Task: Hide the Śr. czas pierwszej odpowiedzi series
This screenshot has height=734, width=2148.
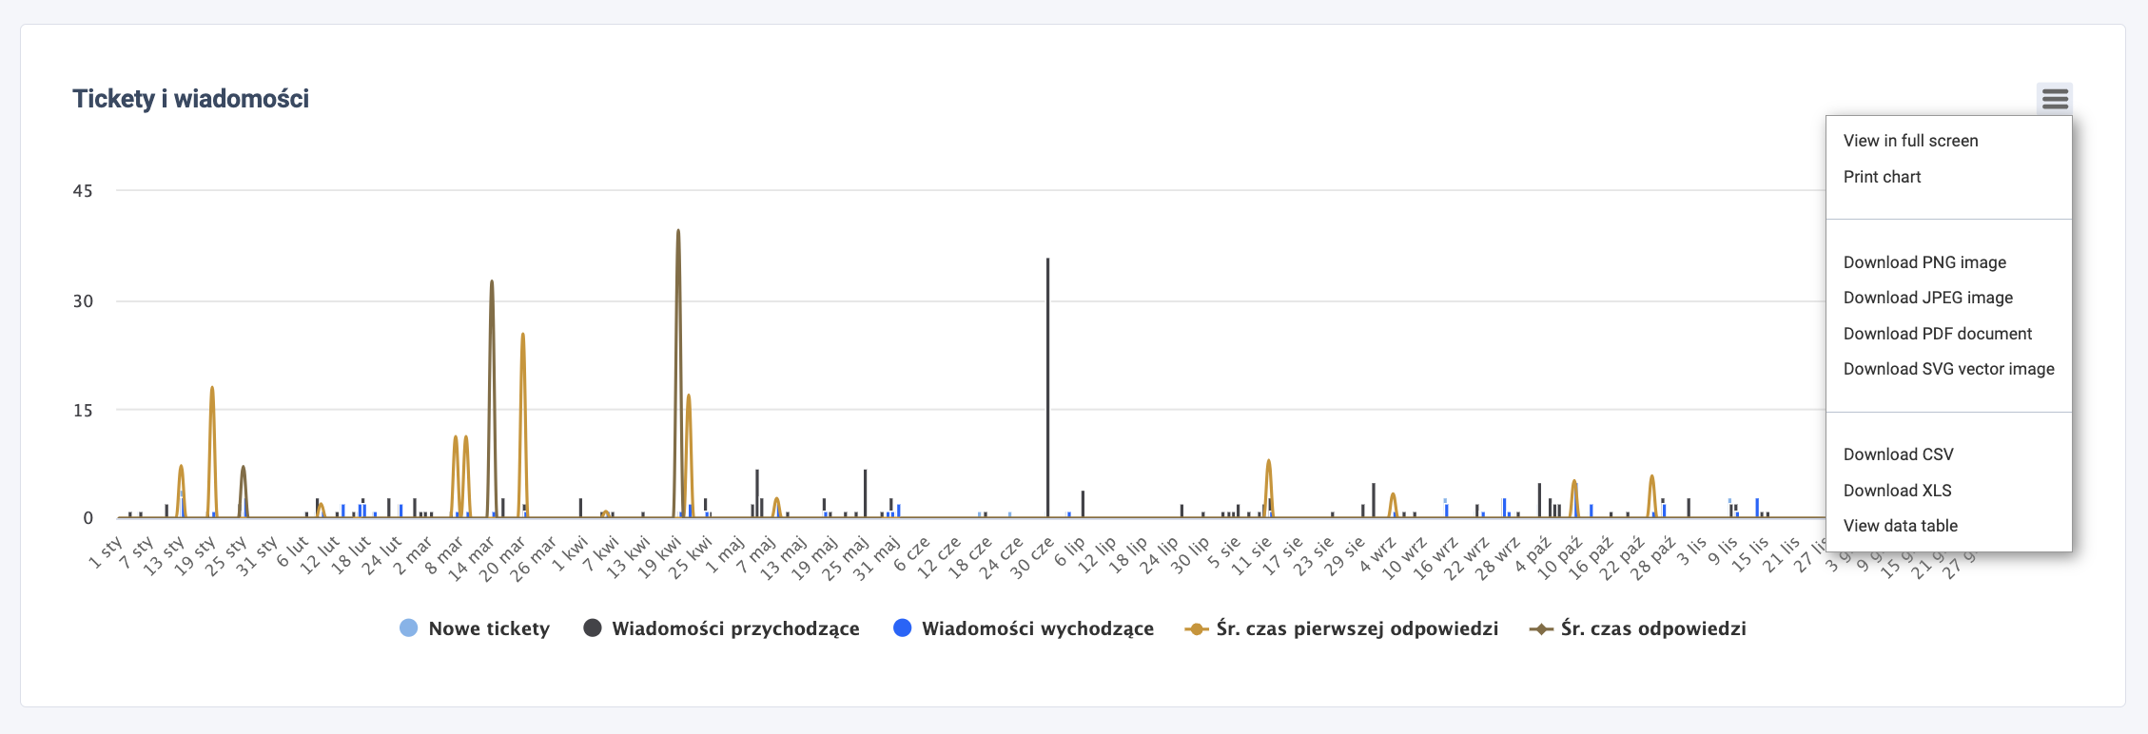Action: pyautogui.click(x=1357, y=628)
